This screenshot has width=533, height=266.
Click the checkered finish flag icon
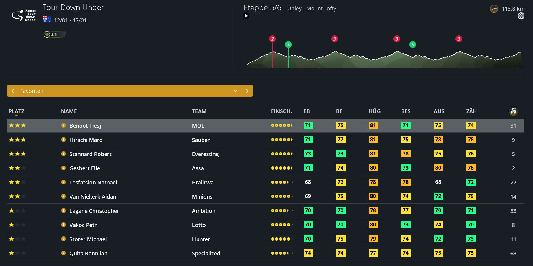tap(521, 16)
